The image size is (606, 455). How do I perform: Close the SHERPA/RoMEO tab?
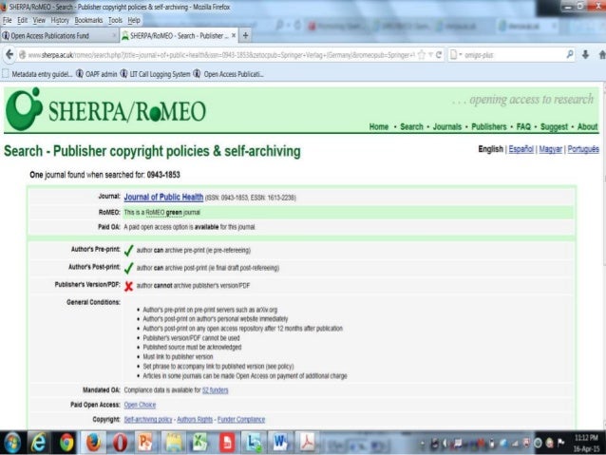[x=234, y=35]
